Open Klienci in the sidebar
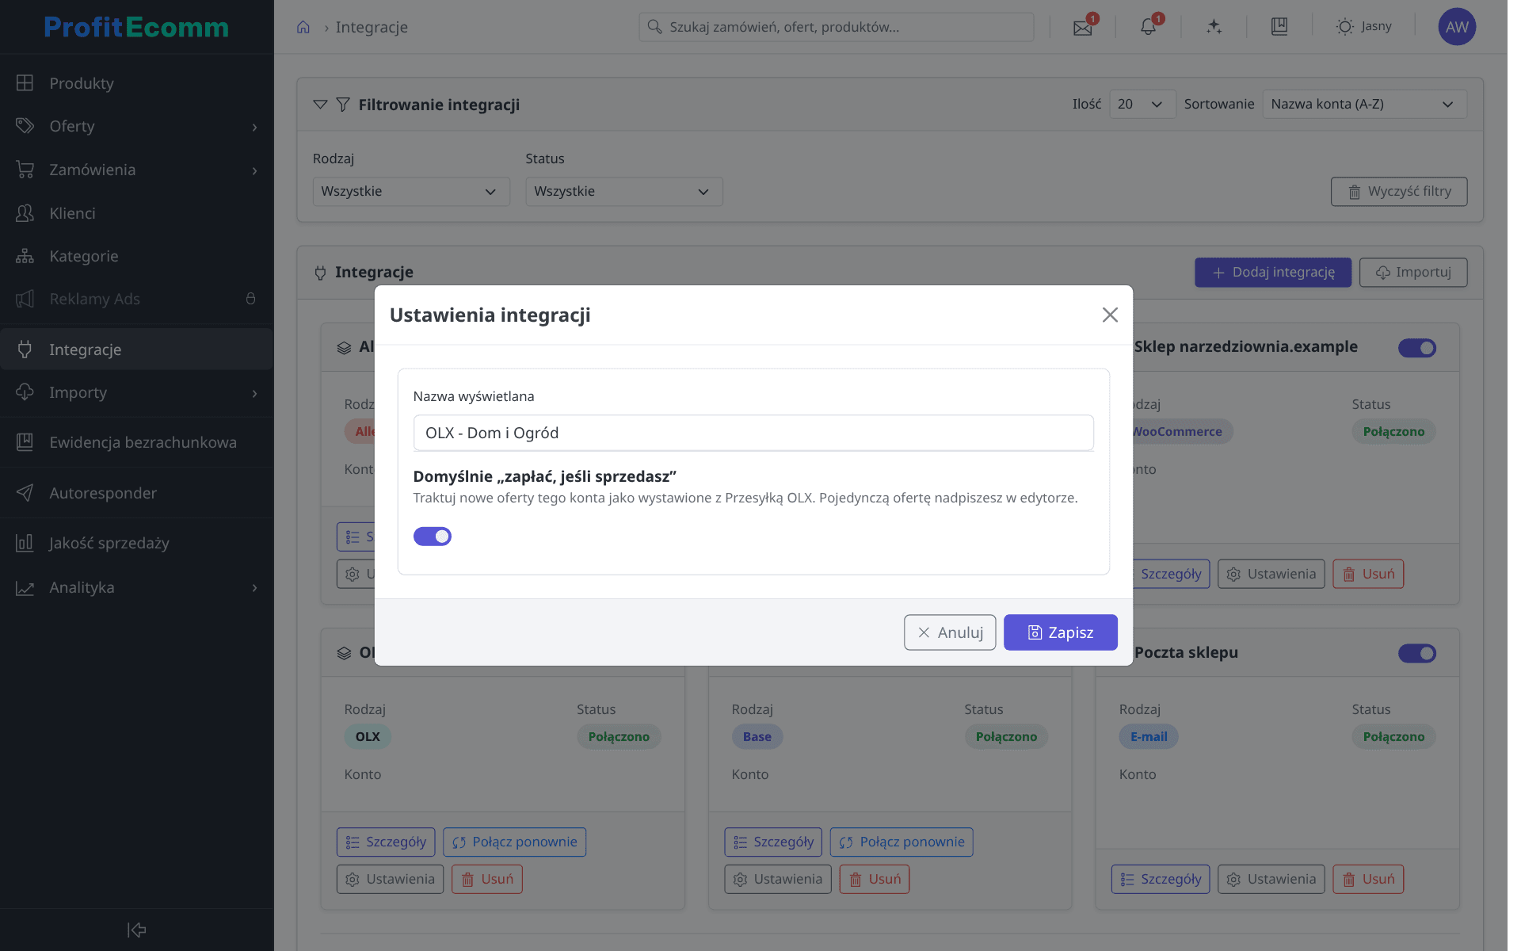This screenshot has width=1521, height=951. coord(136,213)
